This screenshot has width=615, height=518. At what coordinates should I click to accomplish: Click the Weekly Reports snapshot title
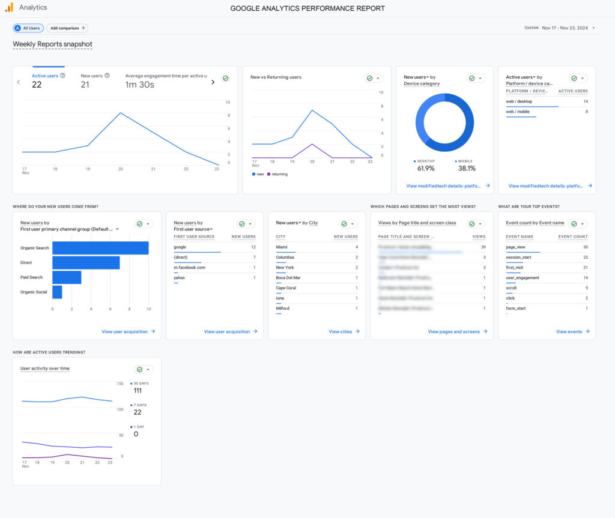pos(53,44)
